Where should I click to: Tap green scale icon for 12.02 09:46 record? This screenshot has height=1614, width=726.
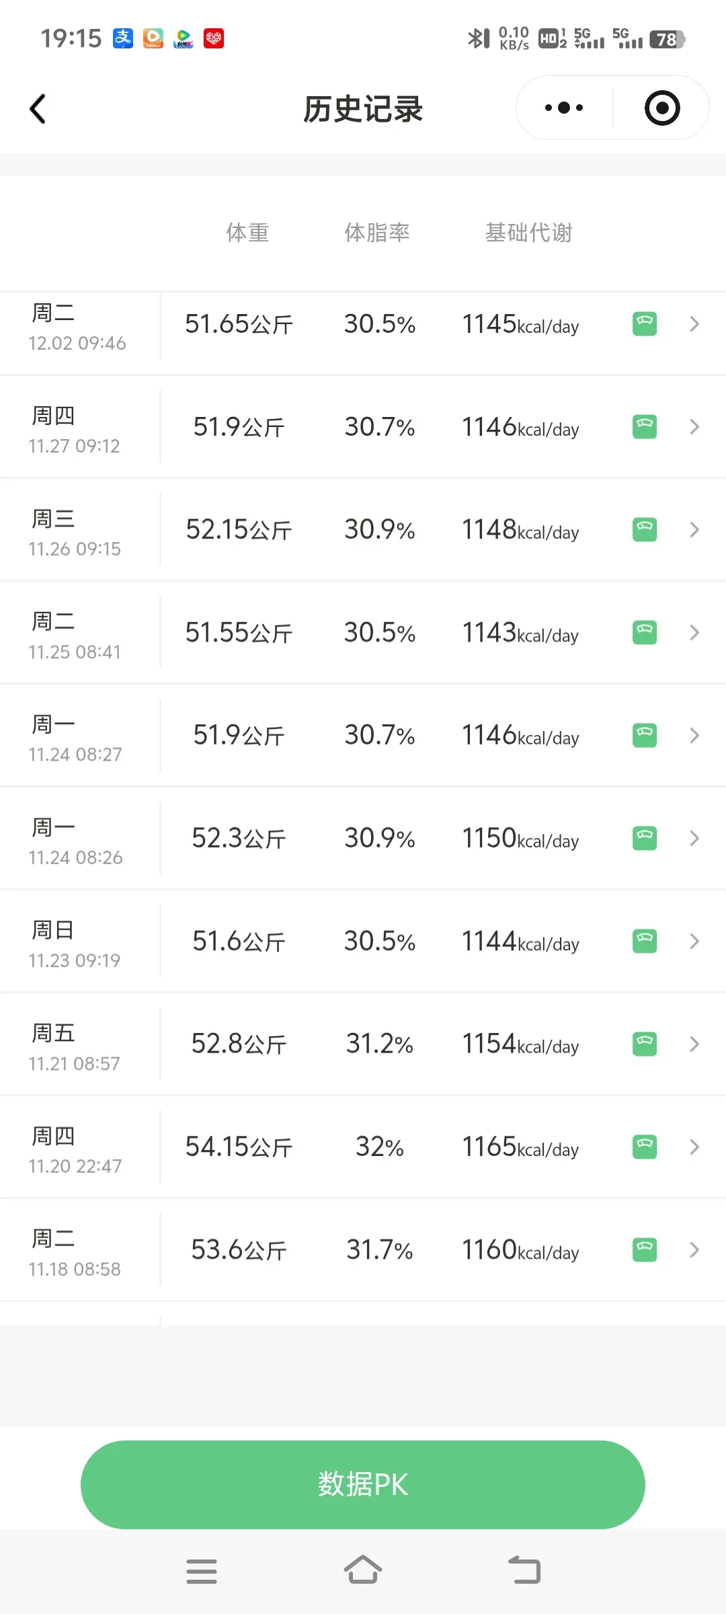coord(645,324)
